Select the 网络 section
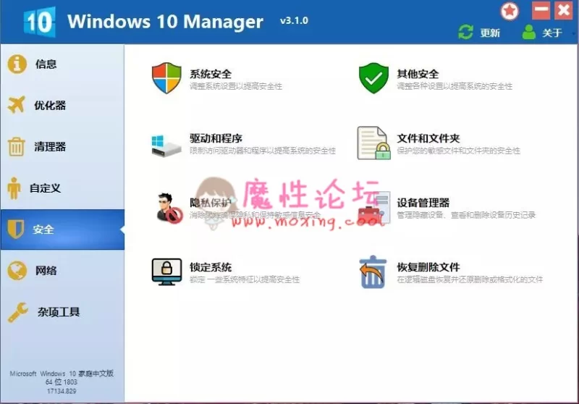Image resolution: width=579 pixels, height=404 pixels. coord(62,271)
